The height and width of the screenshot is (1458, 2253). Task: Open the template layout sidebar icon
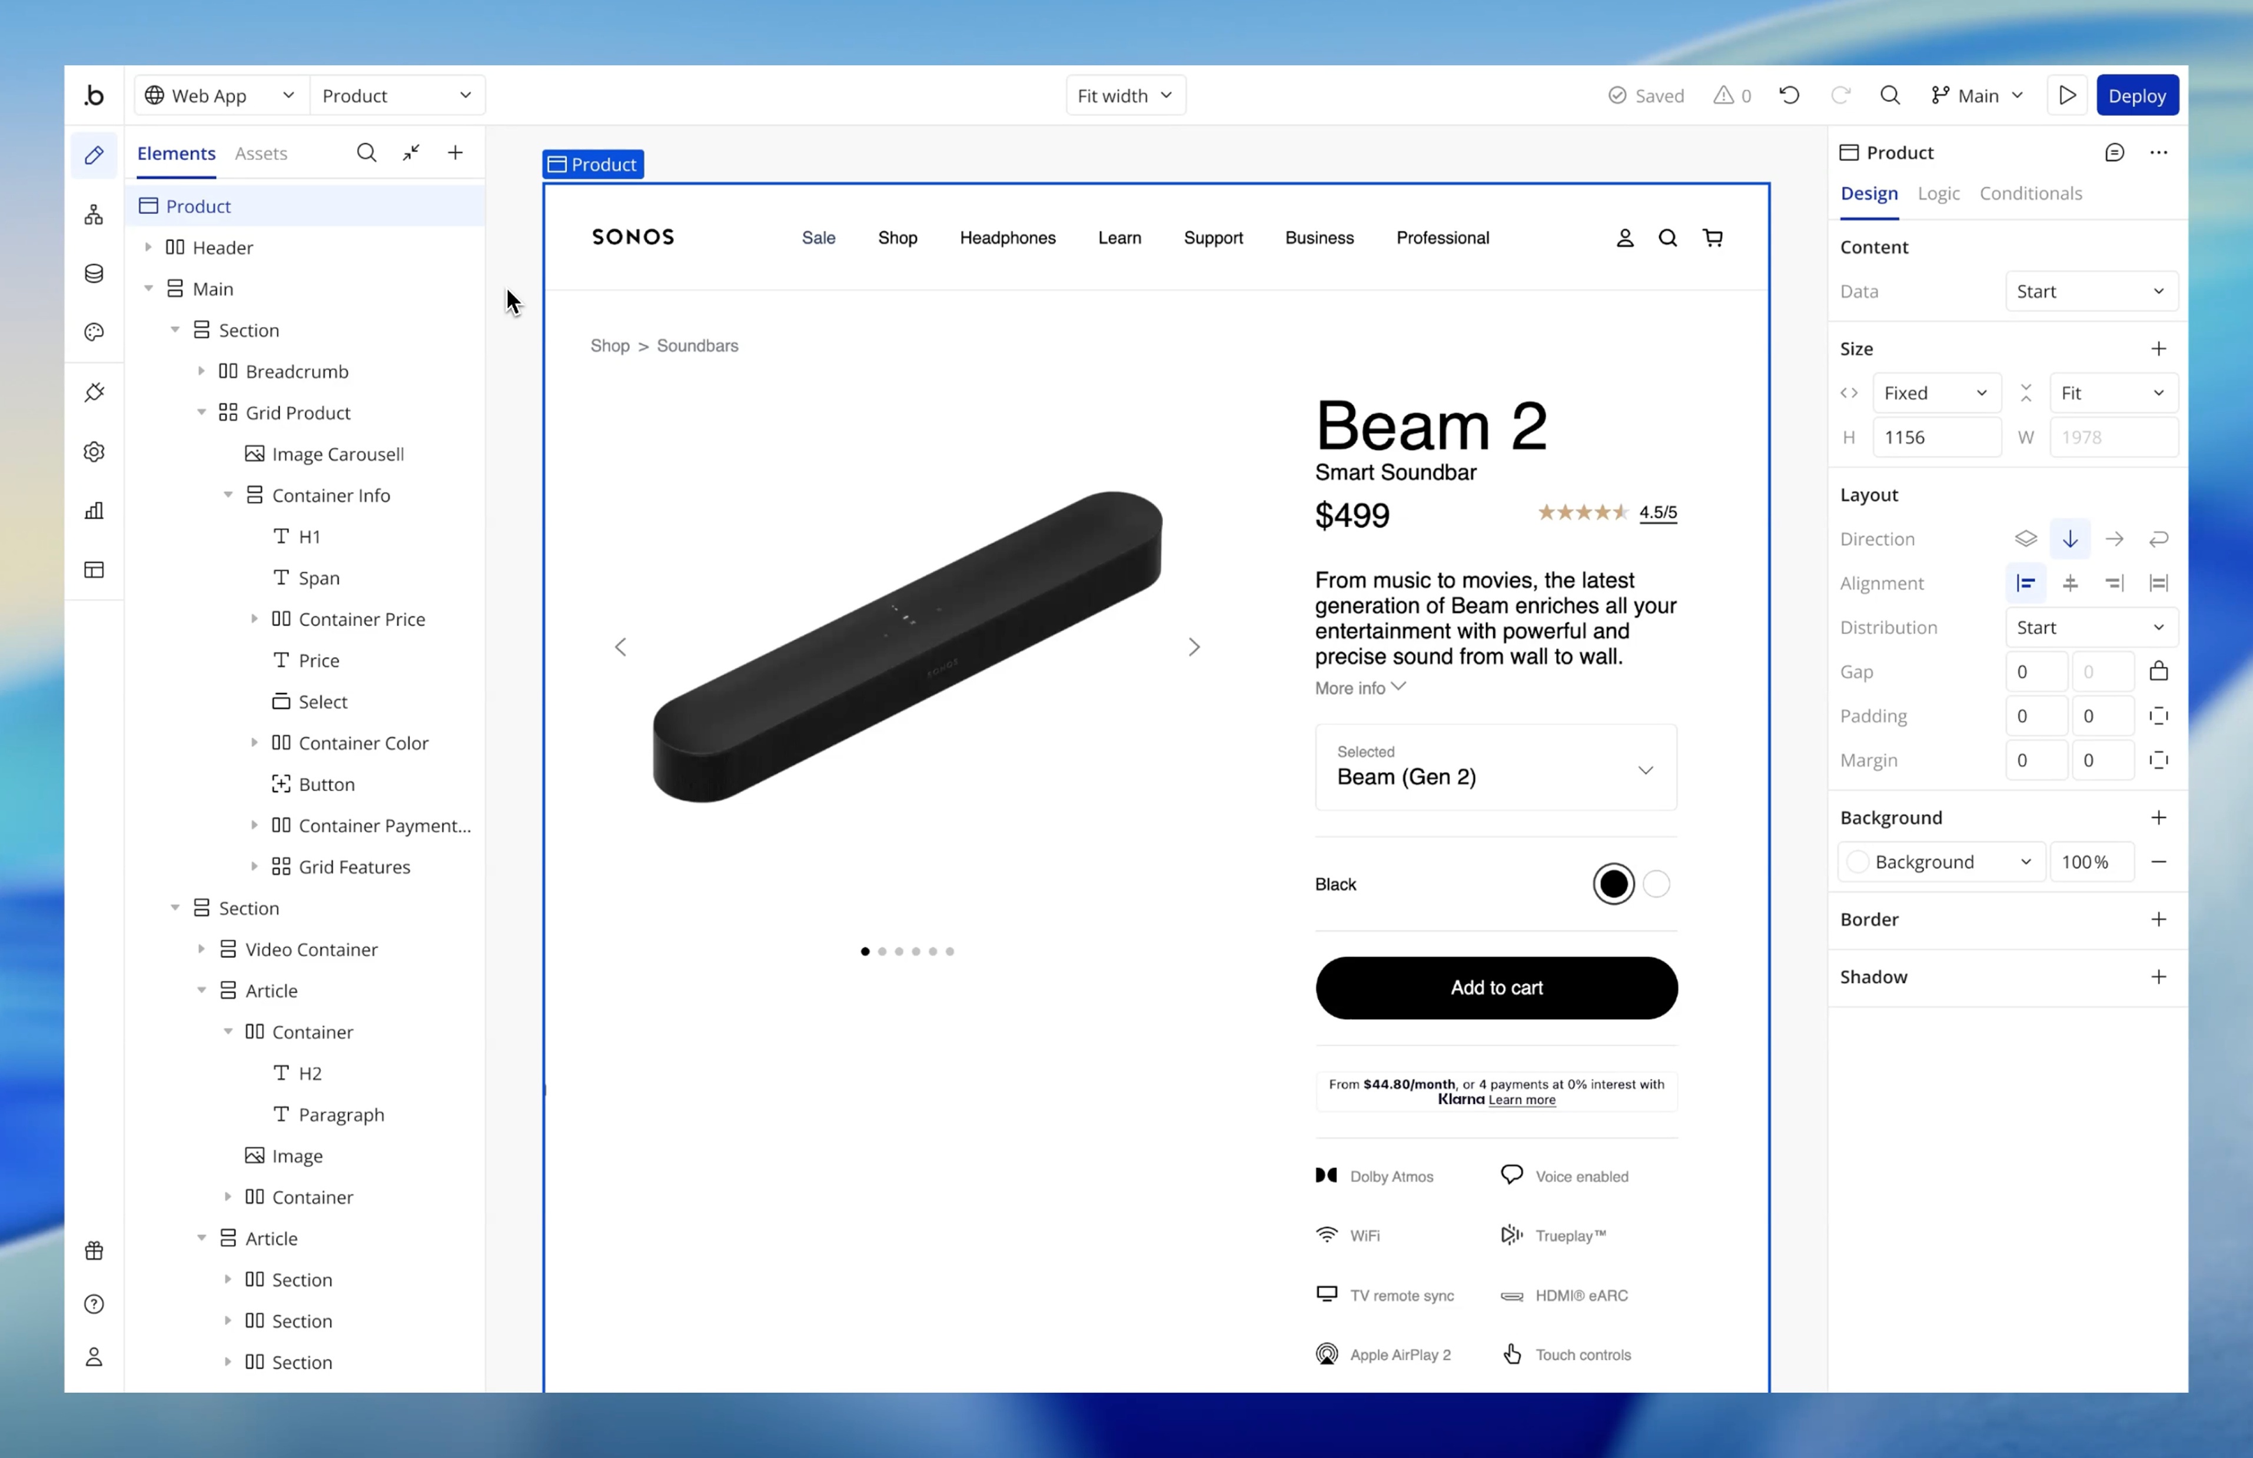click(94, 570)
